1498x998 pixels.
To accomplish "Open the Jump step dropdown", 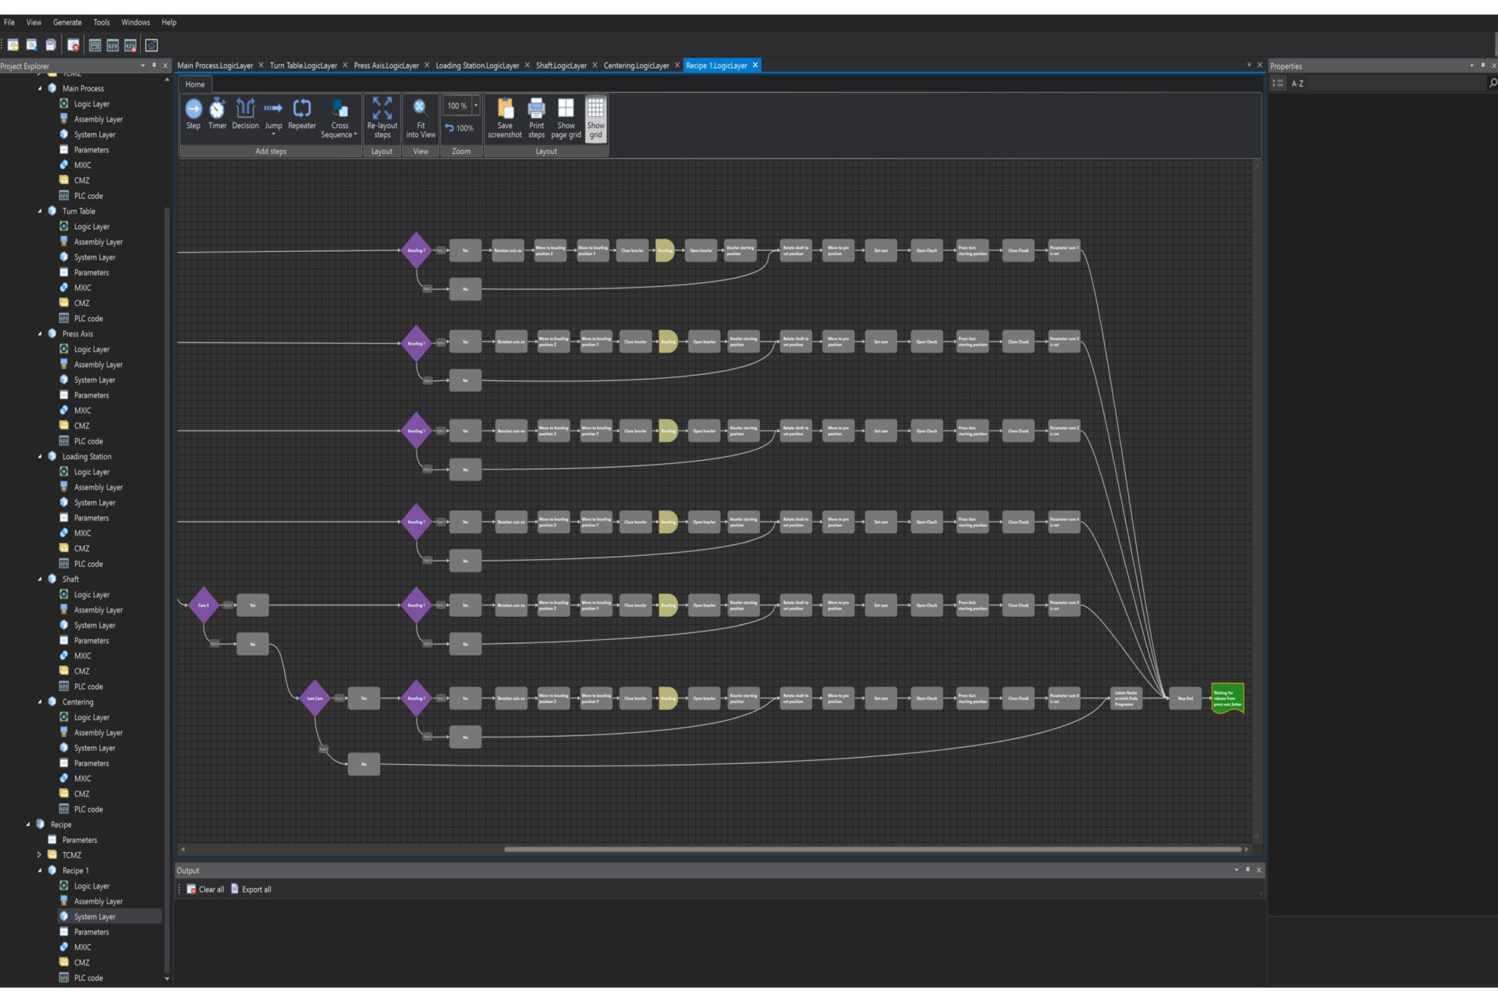I will pyautogui.click(x=273, y=134).
